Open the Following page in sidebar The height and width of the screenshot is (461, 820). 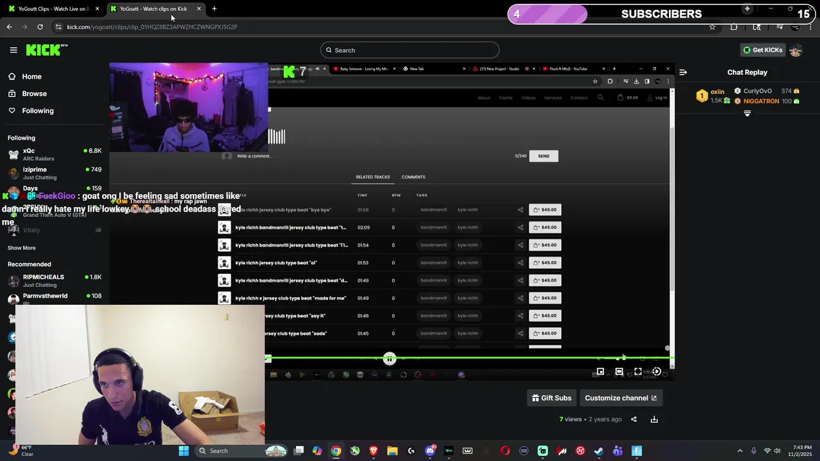coord(38,111)
